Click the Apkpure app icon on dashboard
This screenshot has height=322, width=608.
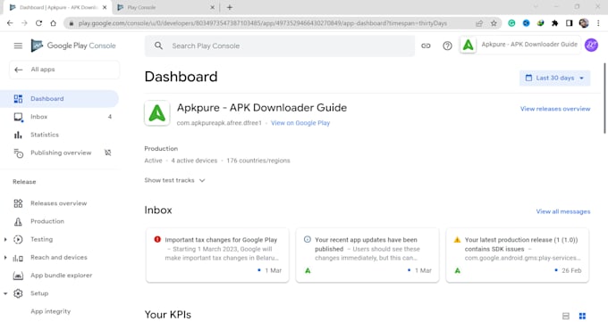pyautogui.click(x=157, y=113)
